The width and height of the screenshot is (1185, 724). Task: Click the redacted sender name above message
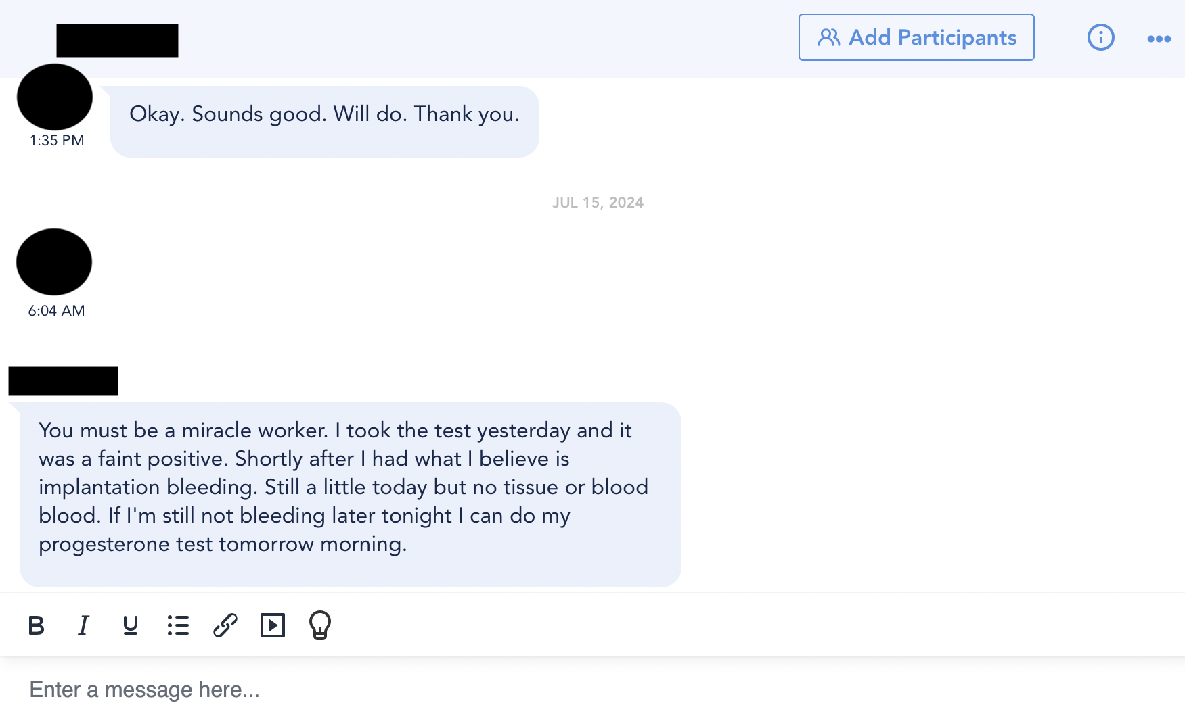63,381
